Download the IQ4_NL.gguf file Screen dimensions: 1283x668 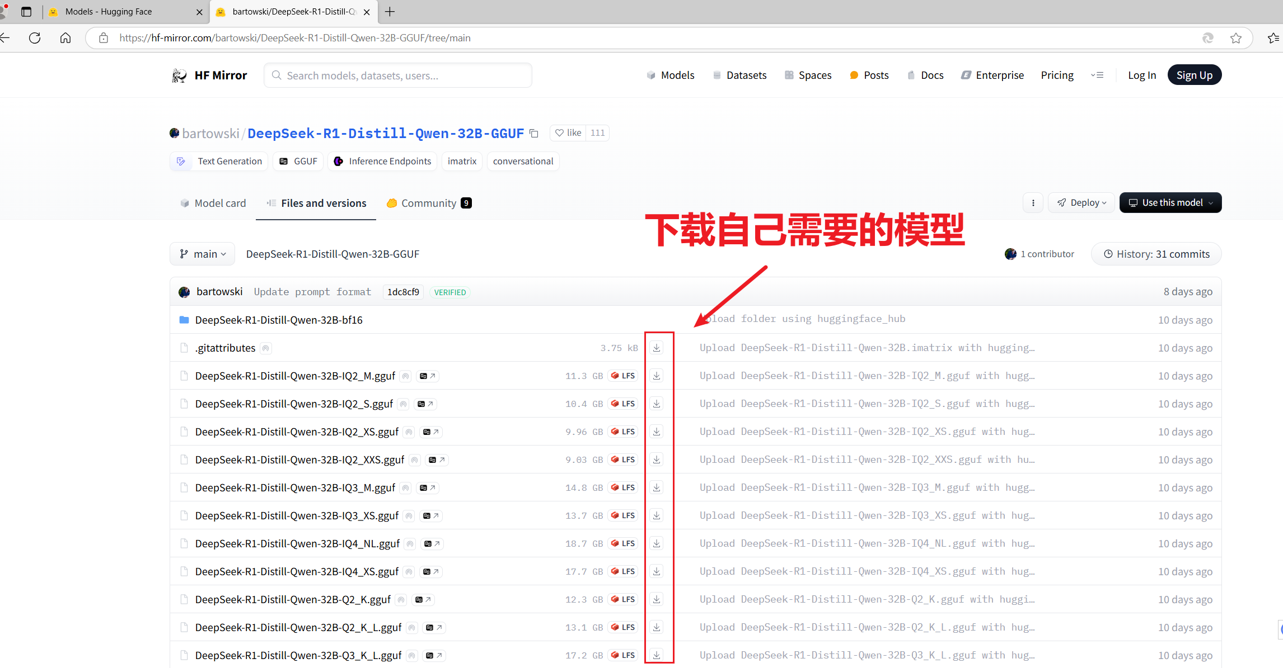(x=657, y=543)
